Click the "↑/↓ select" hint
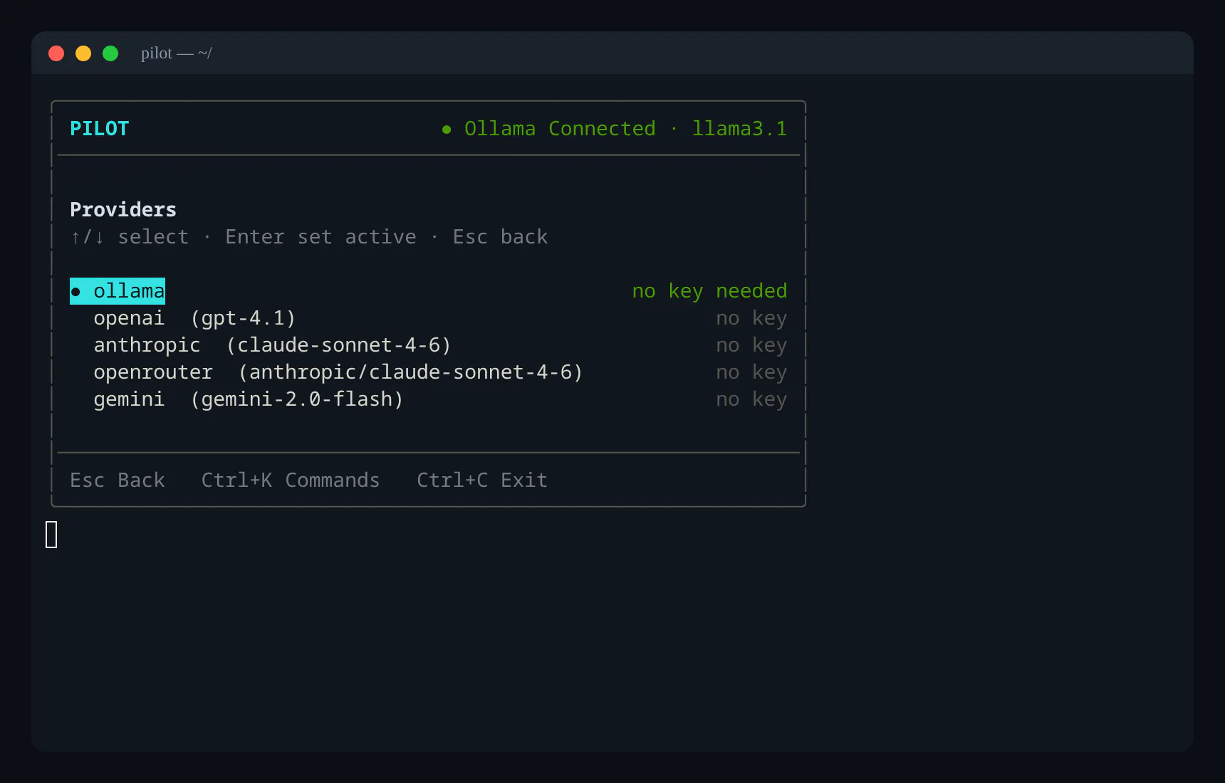 (x=130, y=237)
